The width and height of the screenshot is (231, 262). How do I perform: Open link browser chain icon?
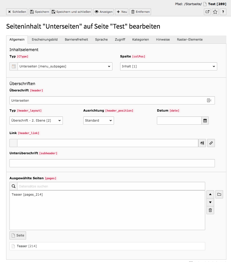[x=211, y=143]
